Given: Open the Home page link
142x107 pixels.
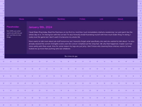Looking at the screenshot, I should coord(22,19).
